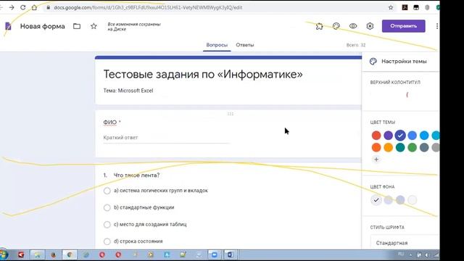Choose the orange theme color

click(389, 147)
